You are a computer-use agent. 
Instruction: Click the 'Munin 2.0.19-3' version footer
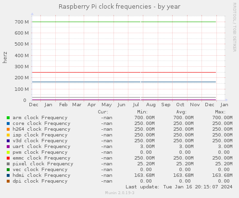[x=120, y=193]
